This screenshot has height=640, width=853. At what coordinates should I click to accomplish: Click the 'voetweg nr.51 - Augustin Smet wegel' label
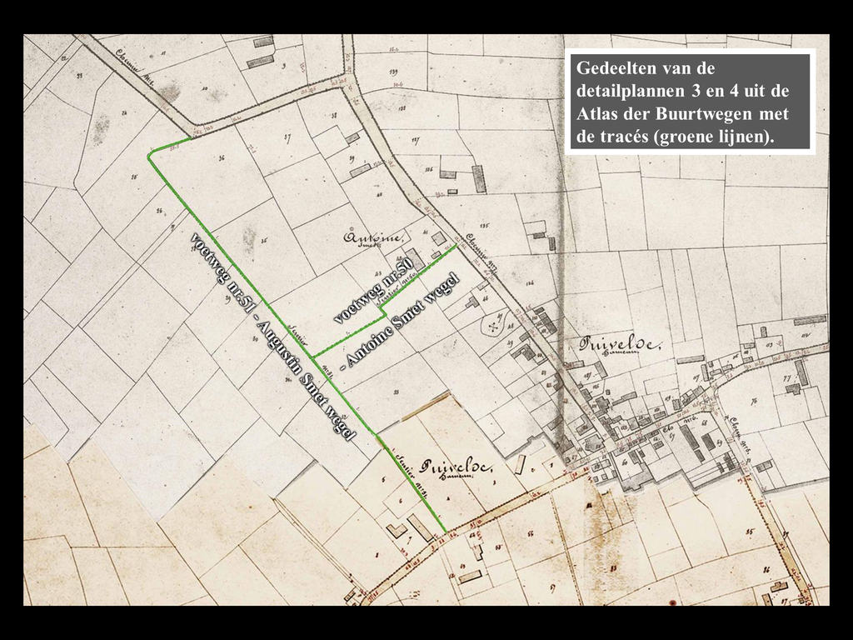coord(272,337)
